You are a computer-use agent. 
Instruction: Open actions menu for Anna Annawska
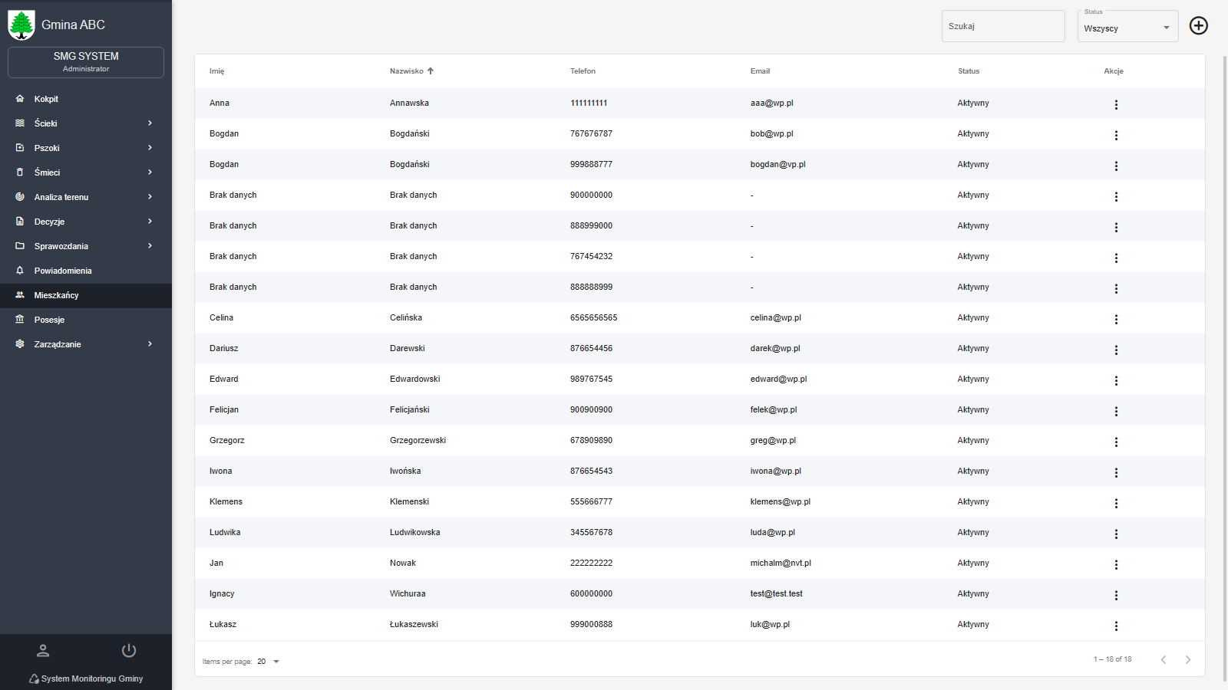[1116, 104]
